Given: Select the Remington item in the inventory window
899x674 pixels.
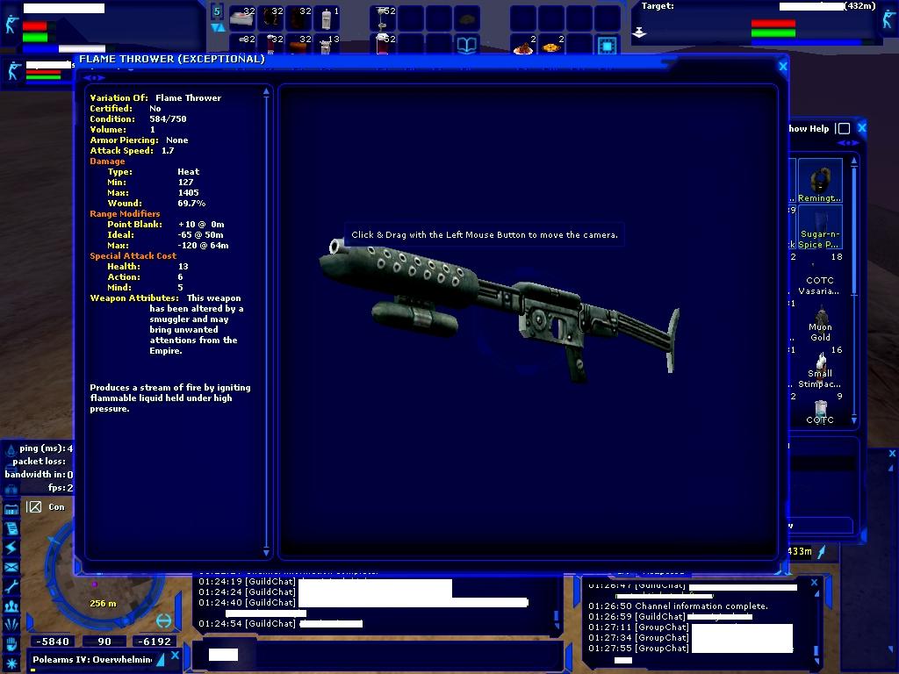Looking at the screenshot, I should point(820,181).
